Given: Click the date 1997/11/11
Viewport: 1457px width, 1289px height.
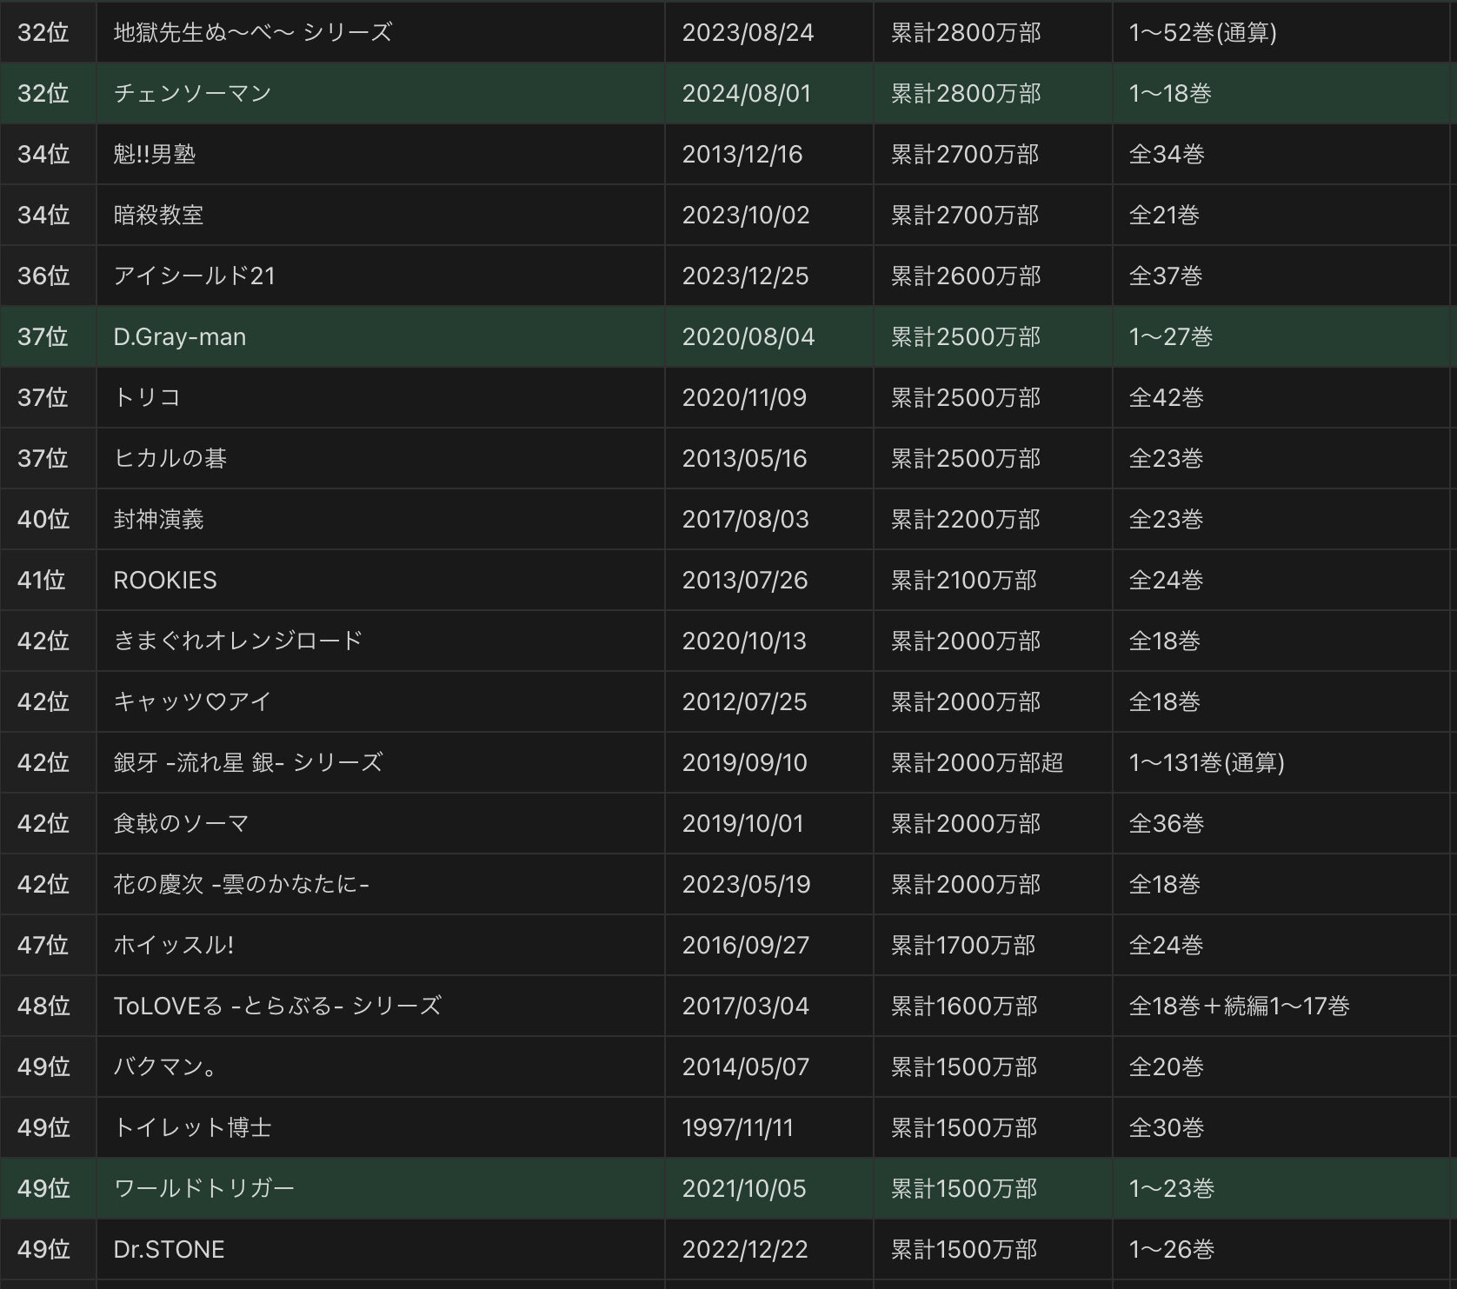Looking at the screenshot, I should point(737,1127).
